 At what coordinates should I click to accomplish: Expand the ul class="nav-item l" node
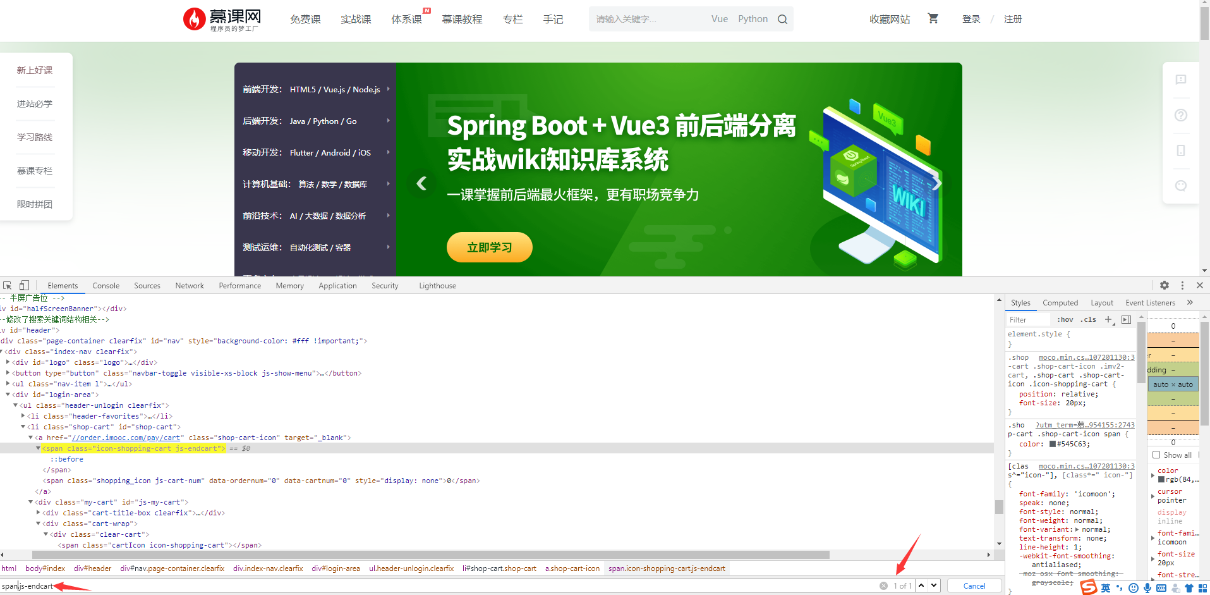pyautogui.click(x=8, y=384)
